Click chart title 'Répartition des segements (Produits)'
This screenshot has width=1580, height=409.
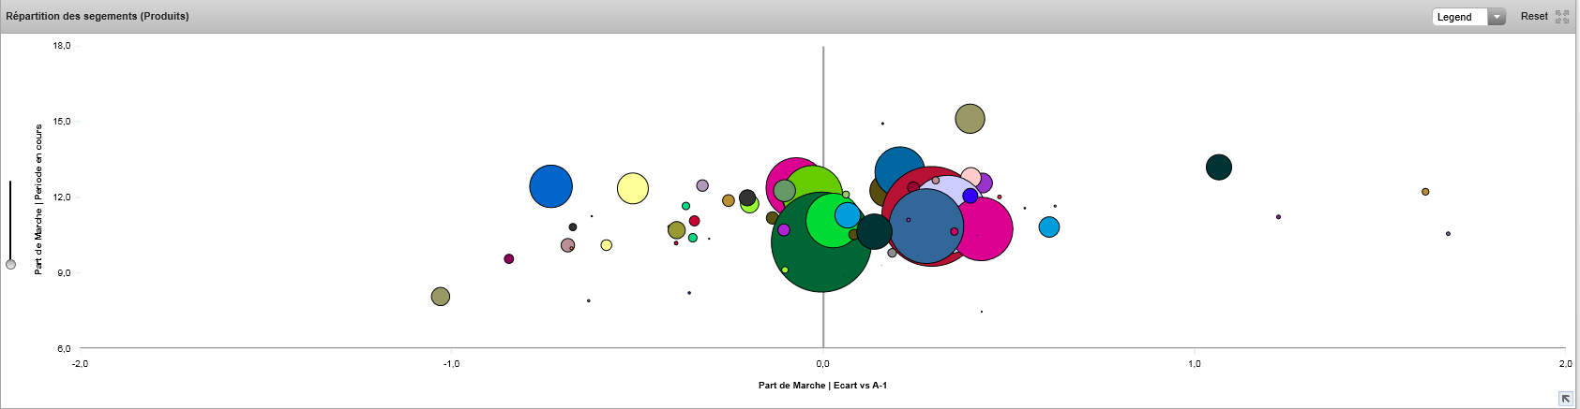point(98,16)
